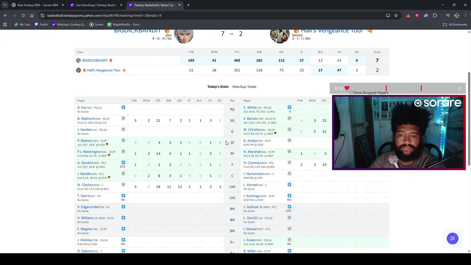Click INJ status for T. Harris
The height and width of the screenshot is (265, 471).
[x=123, y=200]
